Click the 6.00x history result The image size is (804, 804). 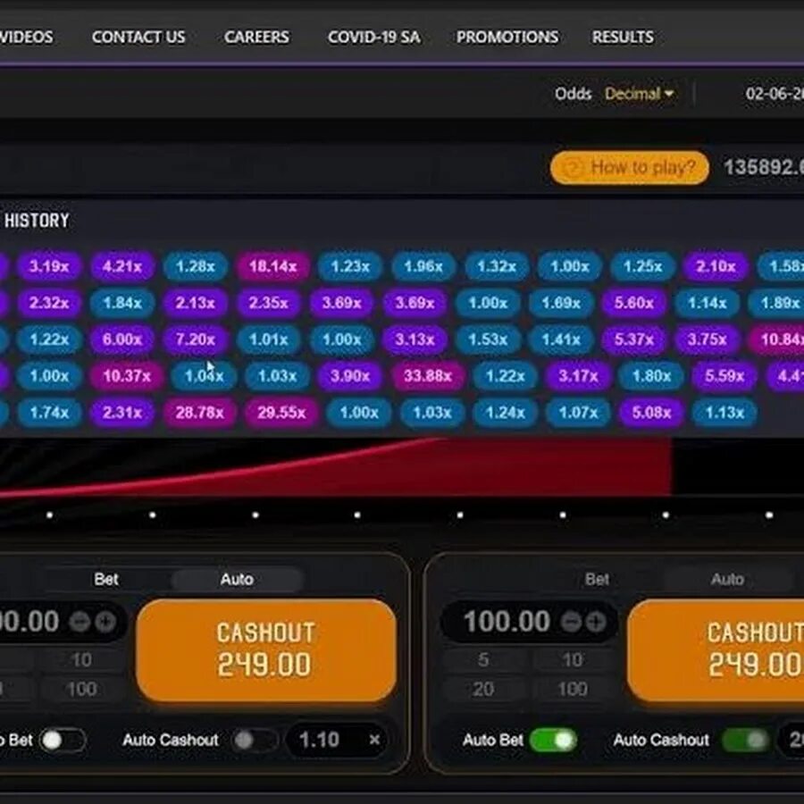tap(122, 339)
